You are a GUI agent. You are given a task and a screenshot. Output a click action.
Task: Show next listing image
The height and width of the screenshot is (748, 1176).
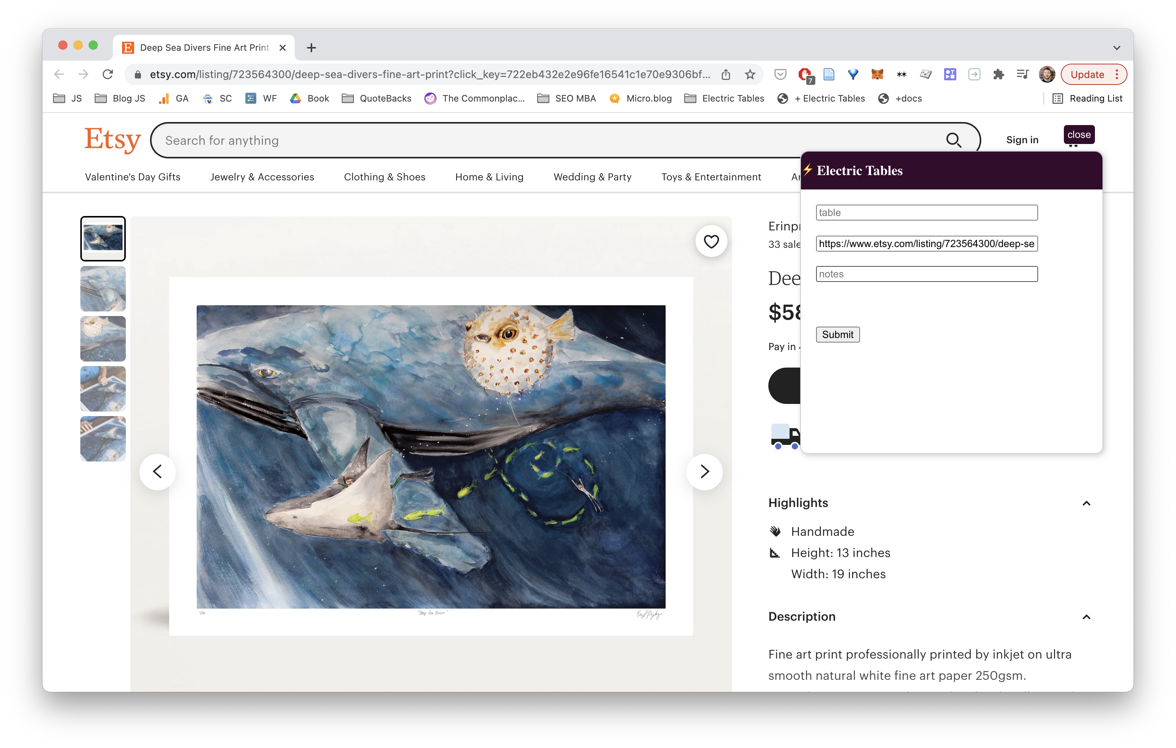pyautogui.click(x=704, y=471)
